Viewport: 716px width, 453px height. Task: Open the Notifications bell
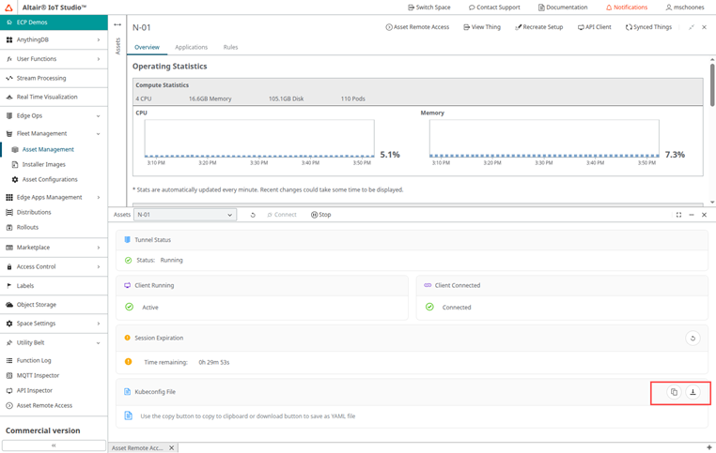(x=626, y=8)
